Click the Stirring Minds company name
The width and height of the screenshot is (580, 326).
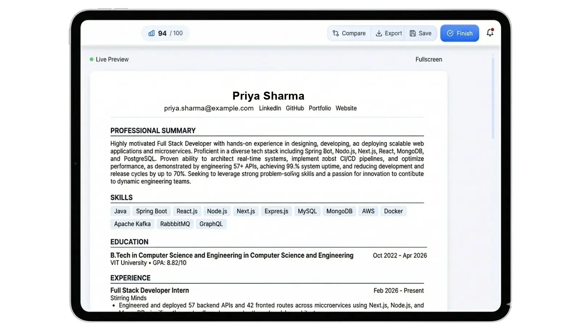[128, 298]
